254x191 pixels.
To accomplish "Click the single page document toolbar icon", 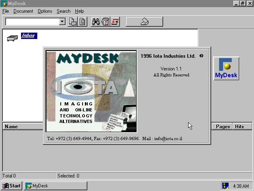I will (83, 21).
